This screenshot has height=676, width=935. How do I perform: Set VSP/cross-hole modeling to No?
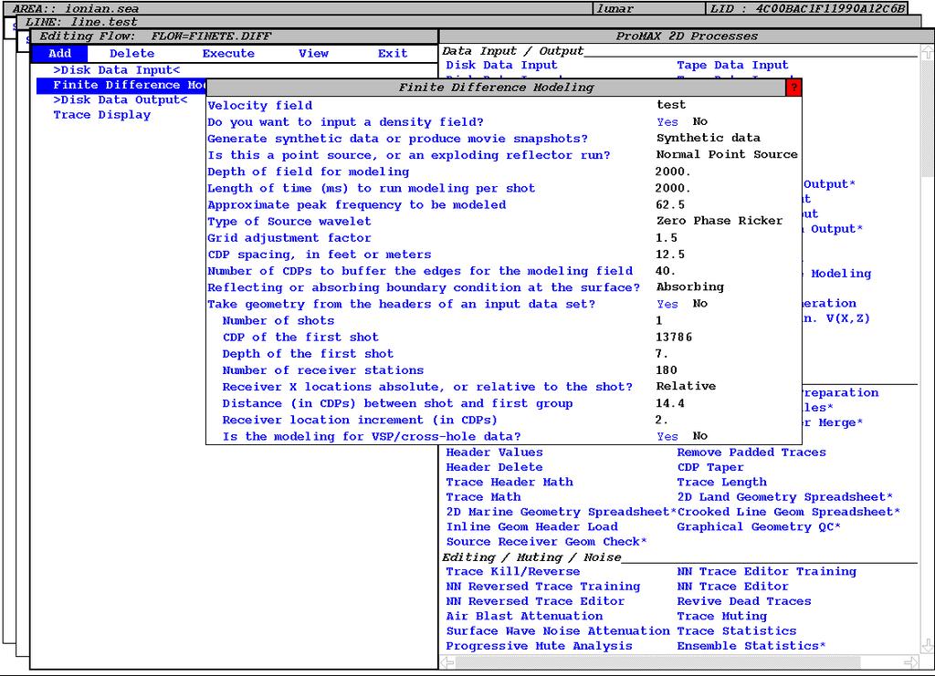[700, 436]
